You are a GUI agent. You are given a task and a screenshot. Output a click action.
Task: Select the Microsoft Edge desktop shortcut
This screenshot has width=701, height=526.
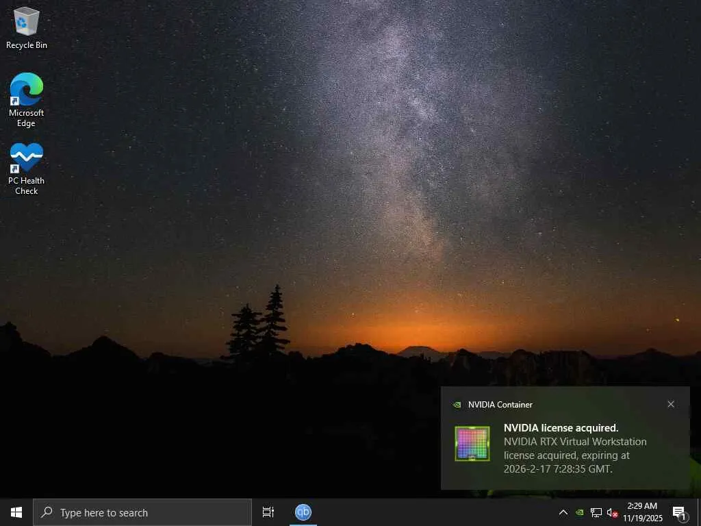tap(27, 100)
